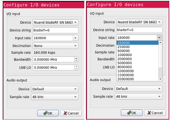Select 8000000 in Input rate list

coord(138,67)
